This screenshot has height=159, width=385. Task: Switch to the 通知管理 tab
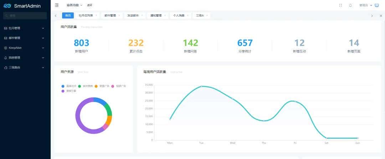point(156,15)
